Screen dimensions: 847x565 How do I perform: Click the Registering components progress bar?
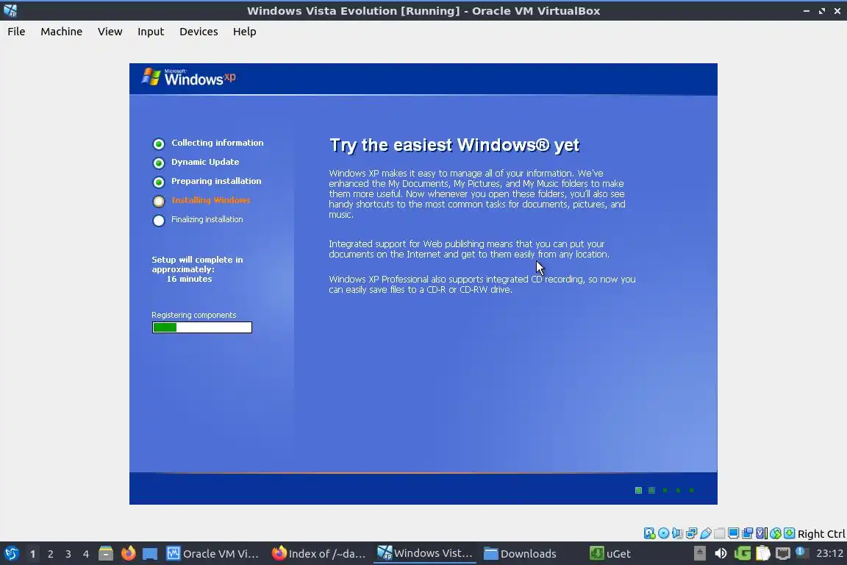pyautogui.click(x=202, y=327)
